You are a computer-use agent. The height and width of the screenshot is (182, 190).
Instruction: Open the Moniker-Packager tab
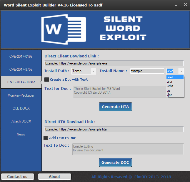(21, 95)
